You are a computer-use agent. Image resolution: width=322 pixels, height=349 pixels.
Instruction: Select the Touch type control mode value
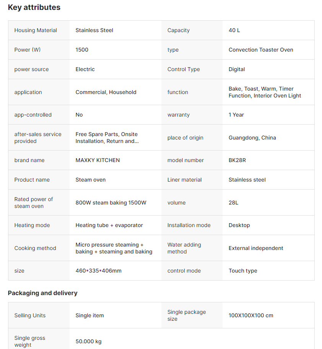(243, 271)
